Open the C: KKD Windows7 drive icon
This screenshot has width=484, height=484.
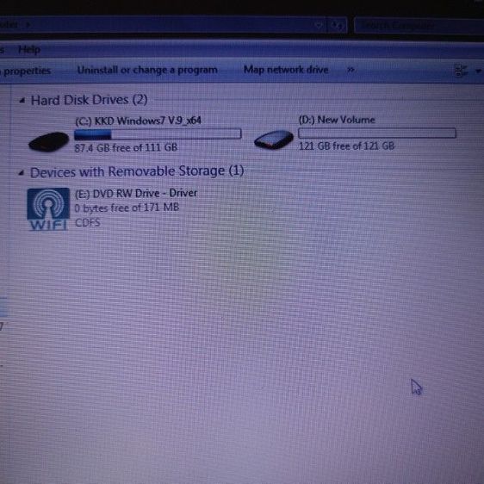point(48,141)
